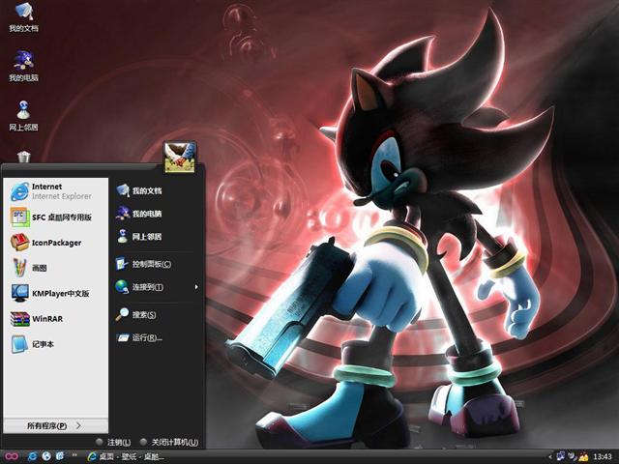
Task: Expand hidden system tray icons arrow
Action: point(550,457)
